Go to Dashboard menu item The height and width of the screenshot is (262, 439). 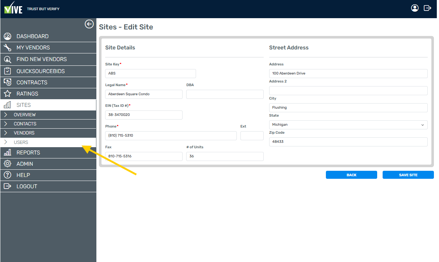(48, 36)
